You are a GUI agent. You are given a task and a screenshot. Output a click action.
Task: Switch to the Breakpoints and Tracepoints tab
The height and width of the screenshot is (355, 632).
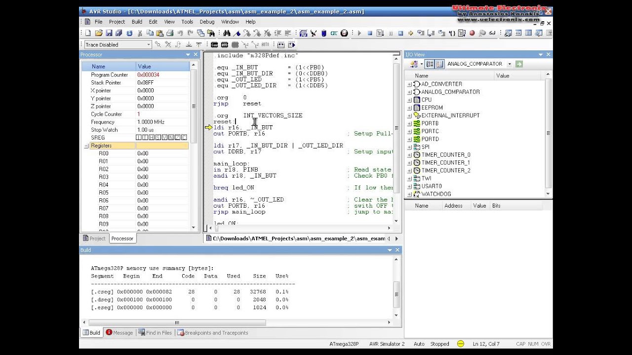pos(212,333)
